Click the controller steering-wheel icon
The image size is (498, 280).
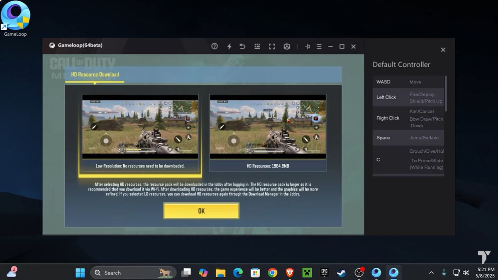[287, 46]
